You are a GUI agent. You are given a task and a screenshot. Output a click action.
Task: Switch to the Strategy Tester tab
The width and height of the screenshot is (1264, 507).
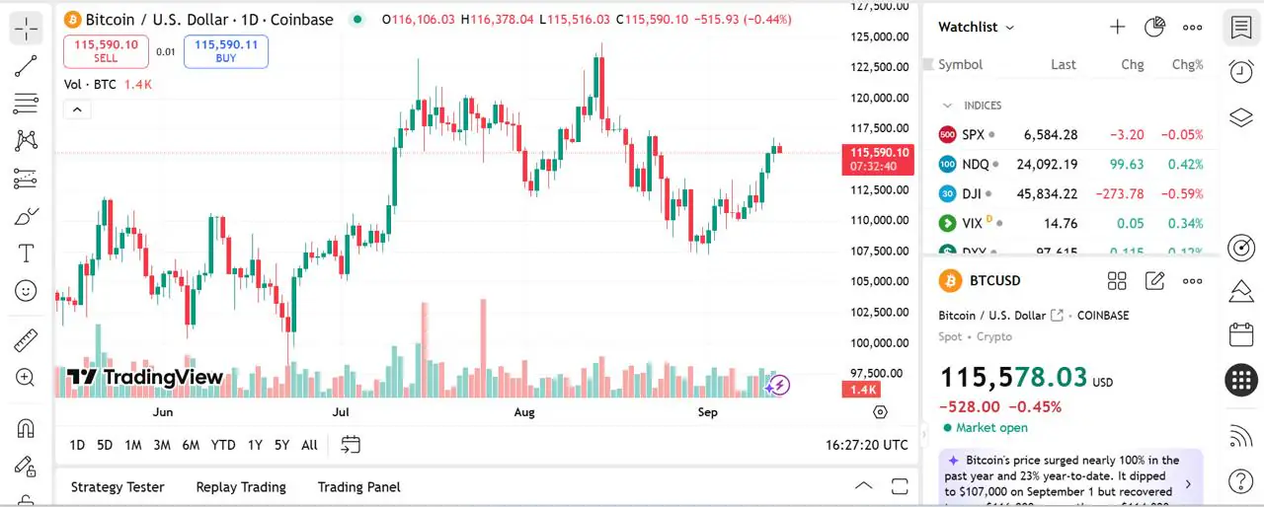click(118, 487)
